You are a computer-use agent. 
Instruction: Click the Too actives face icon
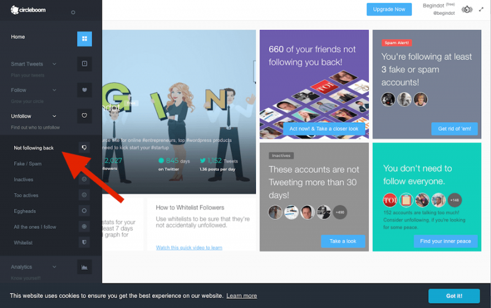pyautogui.click(x=84, y=194)
